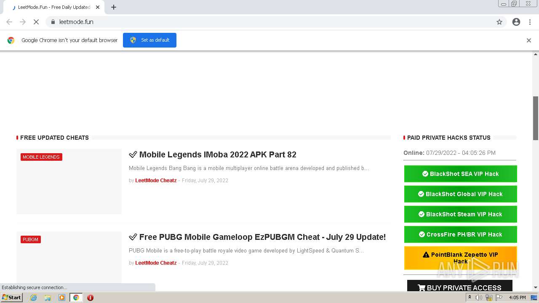This screenshot has height=303, width=539.
Task: Click the PUBGM category tag
Action: click(x=31, y=239)
